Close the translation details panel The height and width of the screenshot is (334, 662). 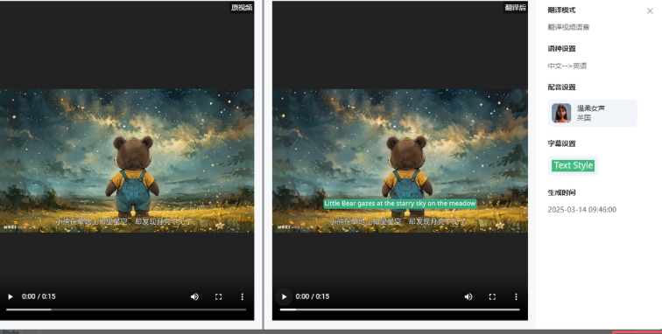pos(650,11)
